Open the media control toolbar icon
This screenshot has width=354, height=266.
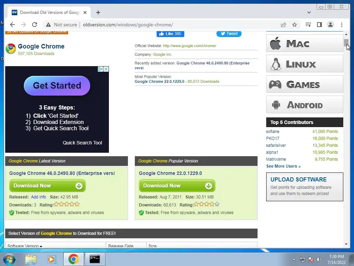click(308, 25)
